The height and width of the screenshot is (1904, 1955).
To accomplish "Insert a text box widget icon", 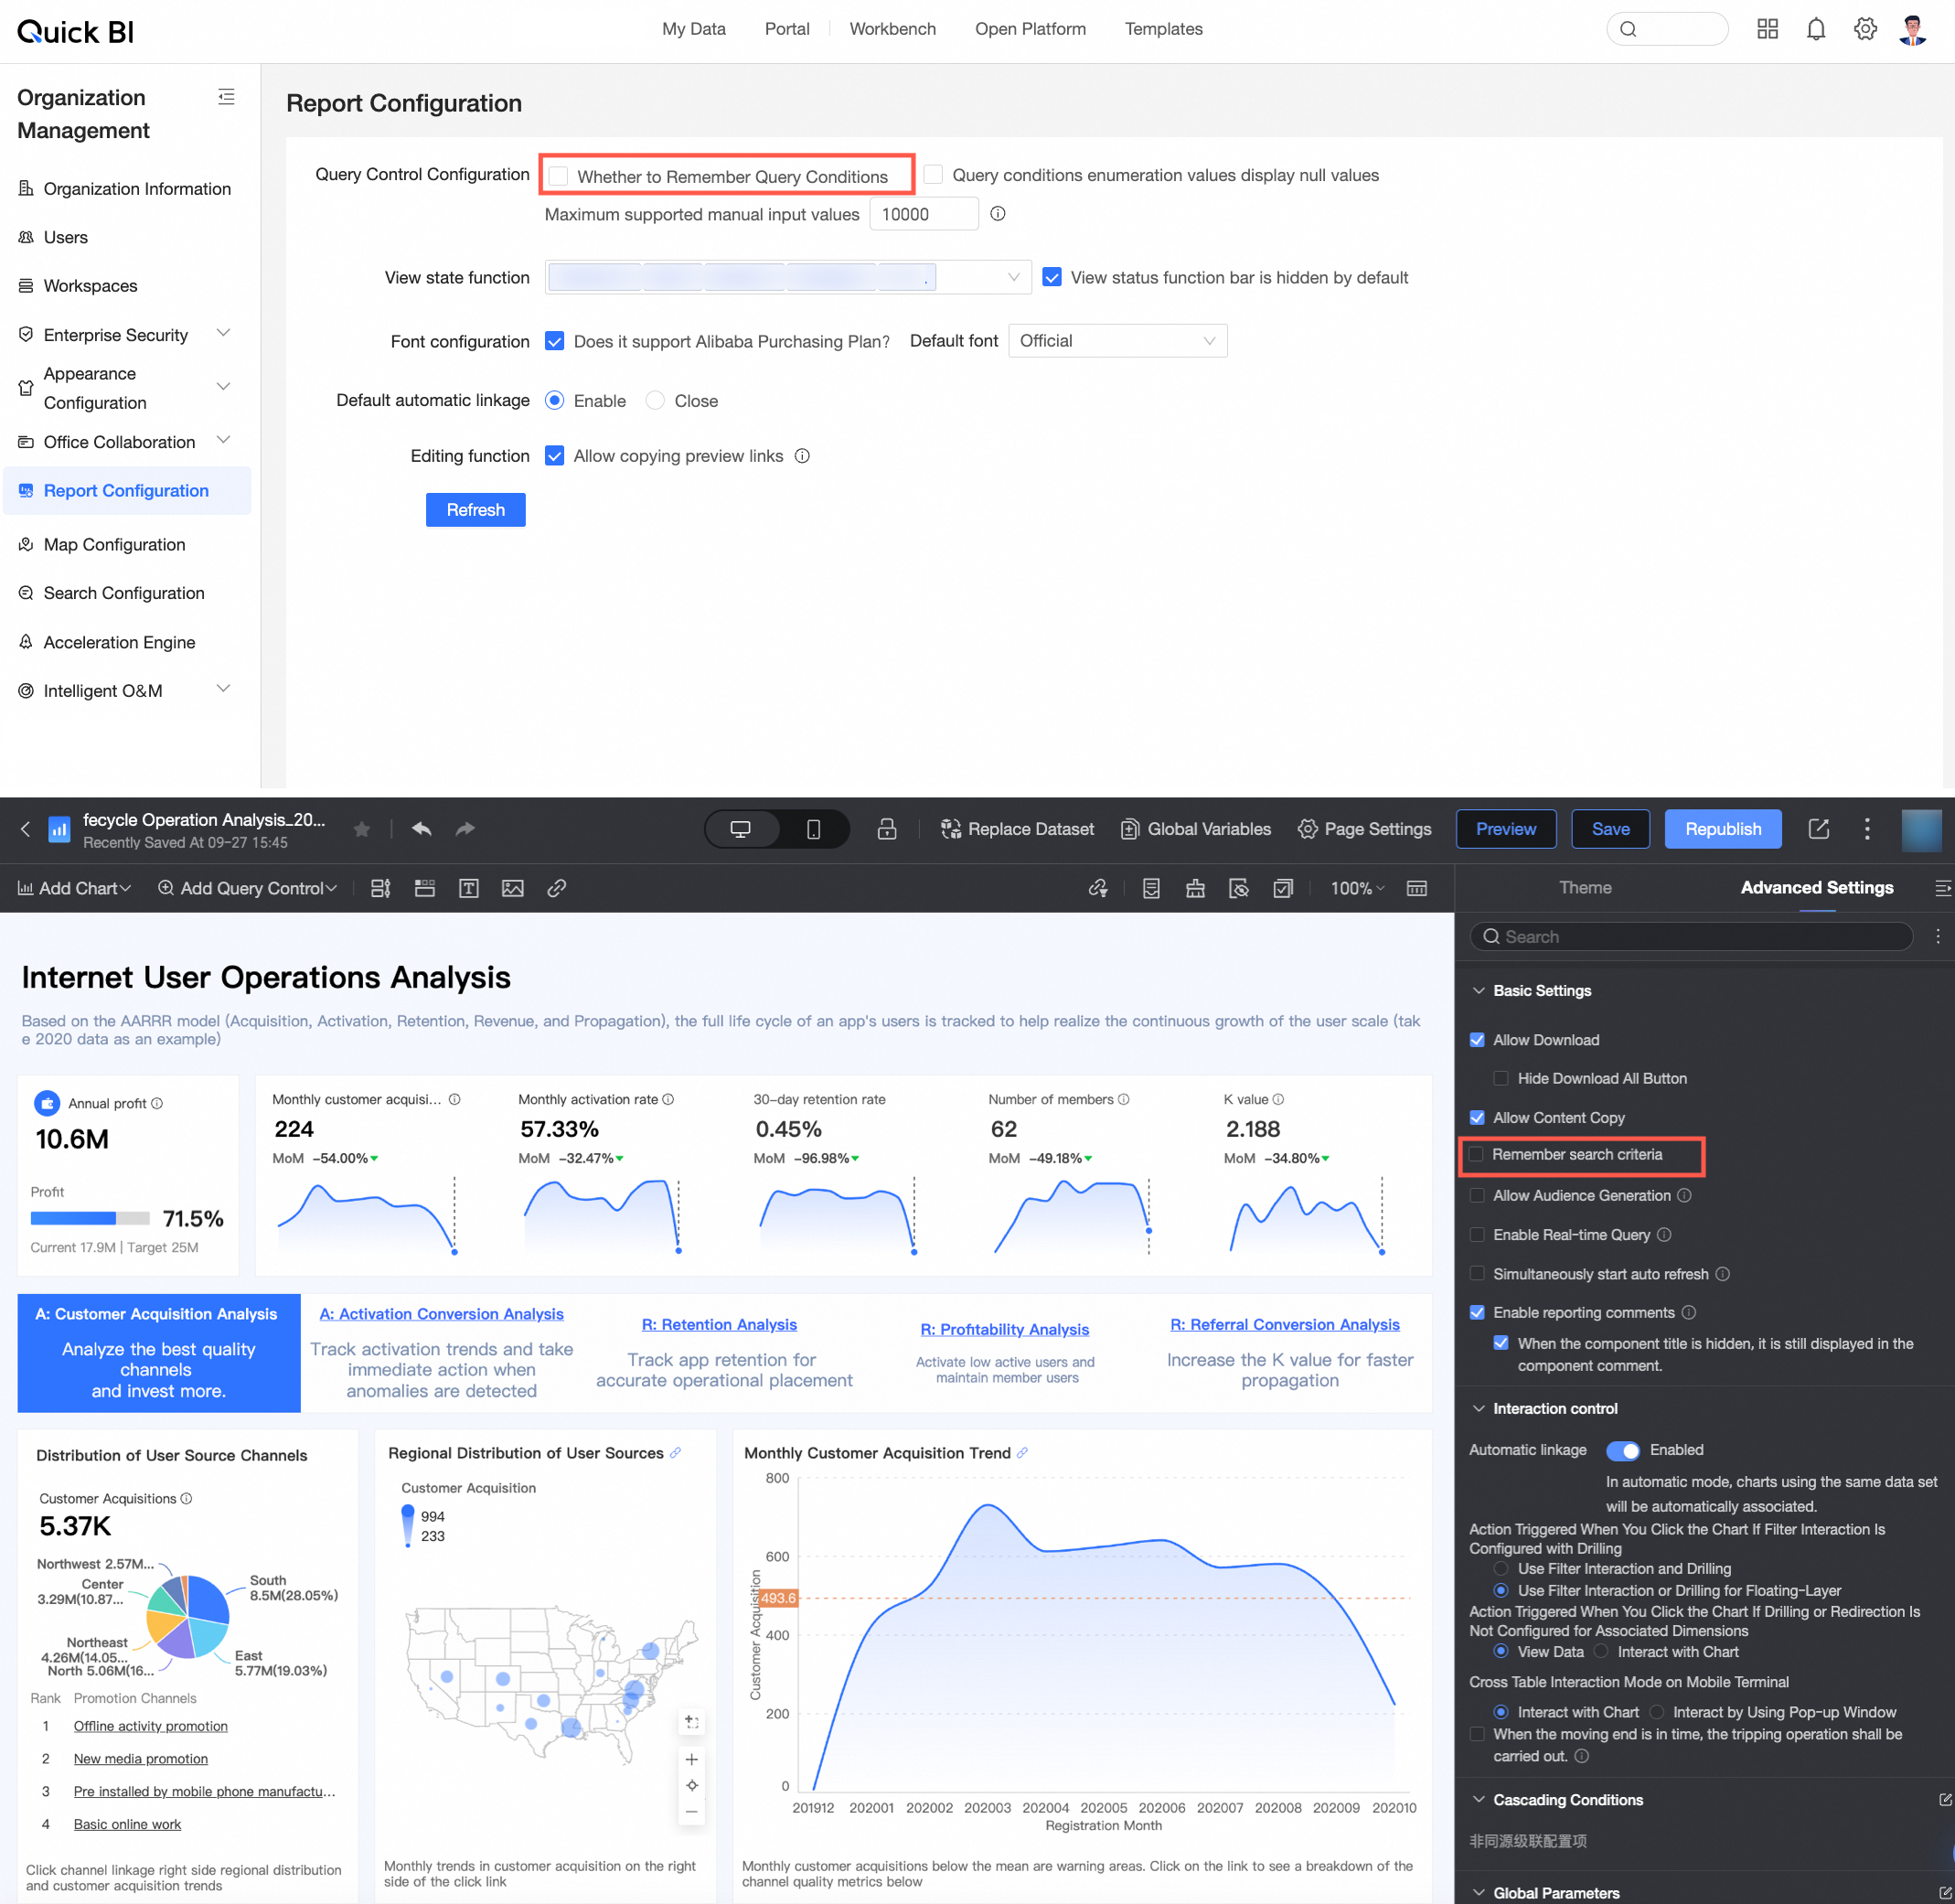I will [468, 888].
